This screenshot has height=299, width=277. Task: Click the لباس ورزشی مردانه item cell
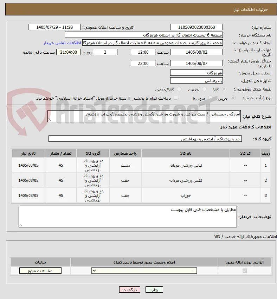[x=186, y=165]
